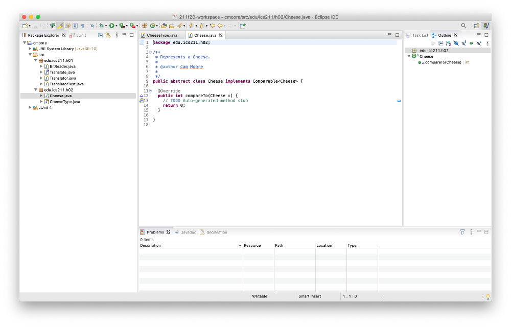Image resolution: width=511 pixels, height=327 pixels.
Task: Toggle Hide Static Members in Outline
Action: coord(463,43)
